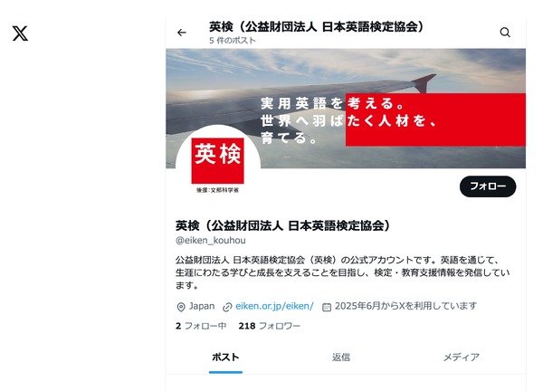Click the calendar joined-date icon
The height and width of the screenshot is (391, 543).
click(x=327, y=307)
